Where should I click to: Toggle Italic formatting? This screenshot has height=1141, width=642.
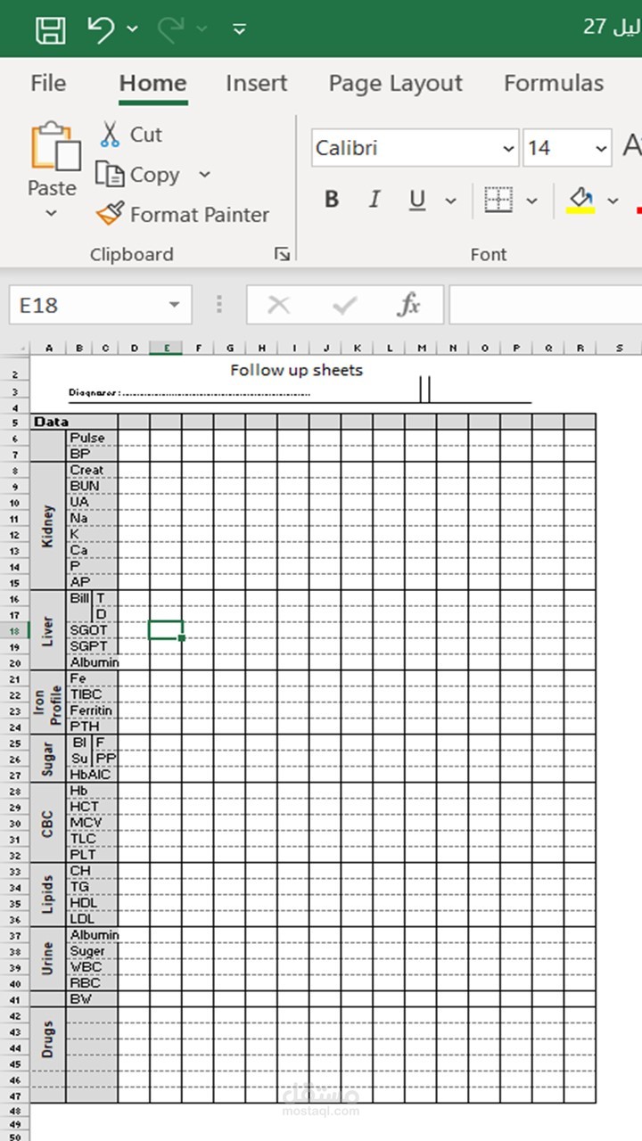[x=374, y=200]
